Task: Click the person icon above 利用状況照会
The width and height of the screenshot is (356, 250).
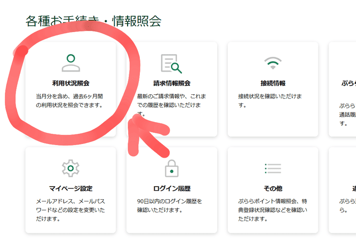Action: click(71, 63)
